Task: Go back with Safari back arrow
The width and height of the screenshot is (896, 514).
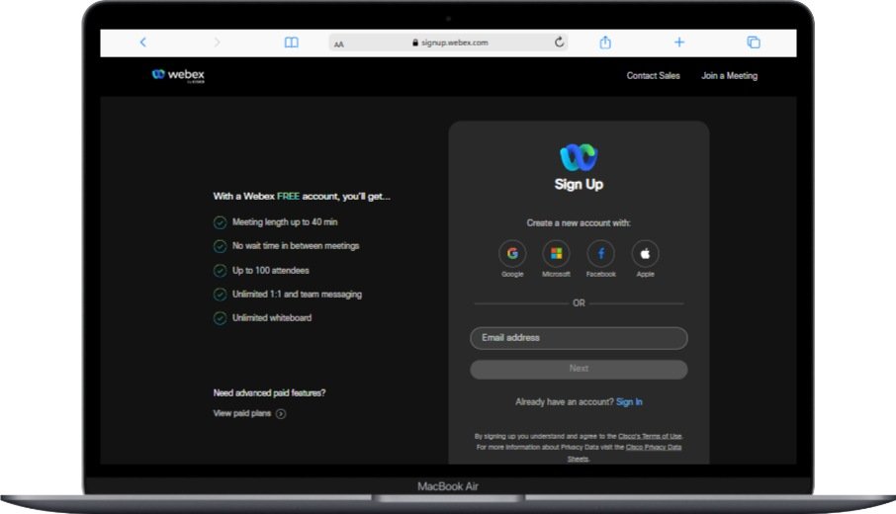Action: pyautogui.click(x=142, y=43)
